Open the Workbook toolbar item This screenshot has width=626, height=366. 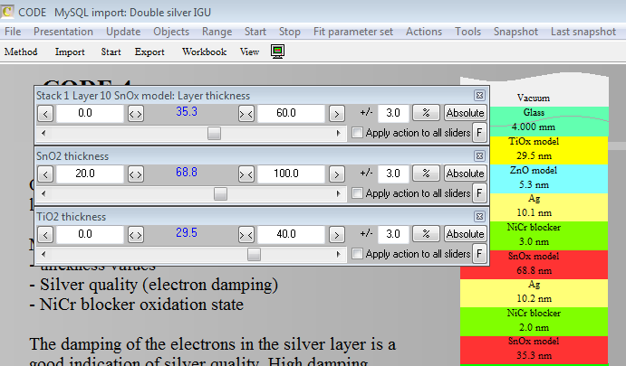click(x=204, y=52)
